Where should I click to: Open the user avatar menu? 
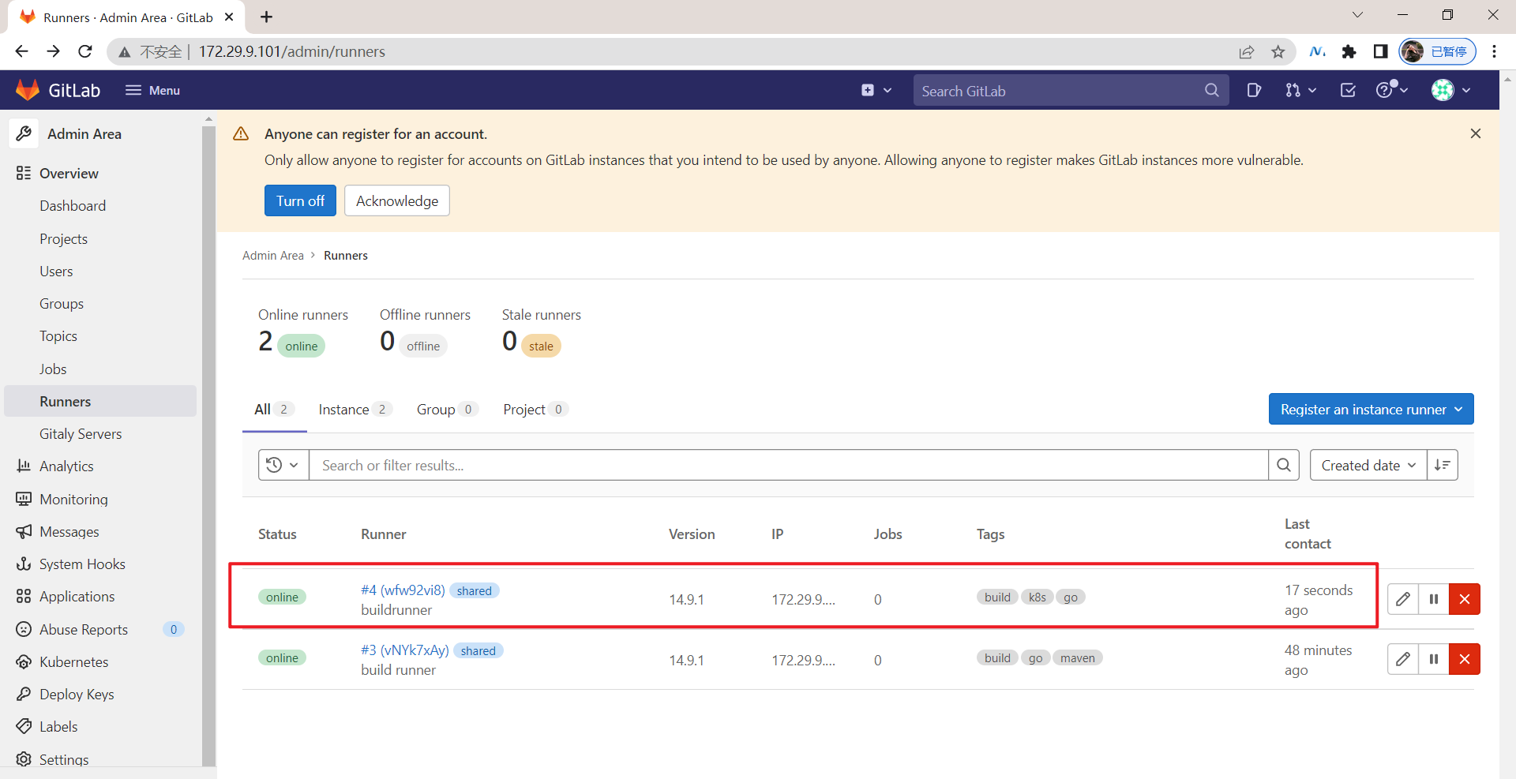(x=1451, y=90)
